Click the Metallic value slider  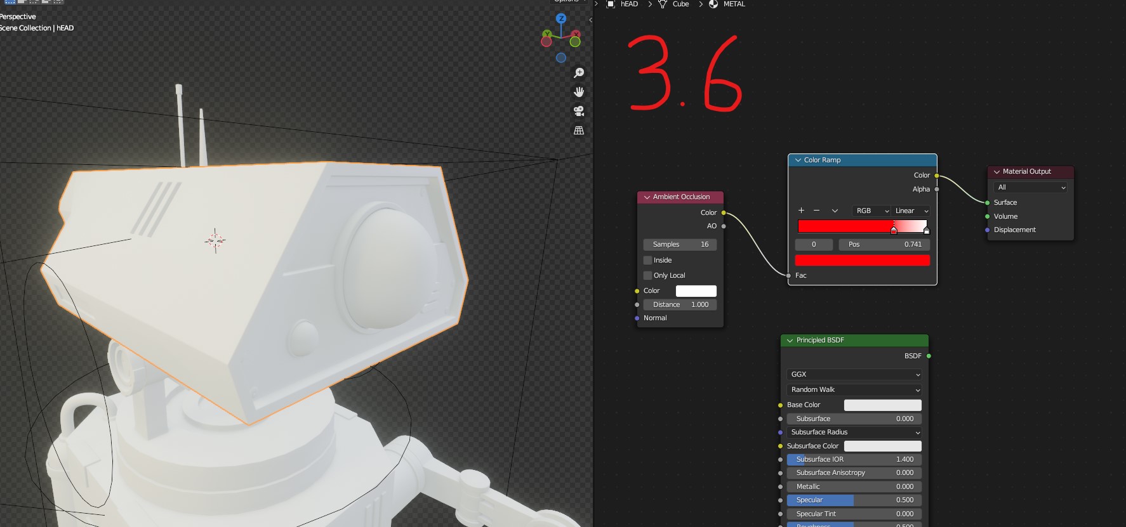pyautogui.click(x=854, y=486)
